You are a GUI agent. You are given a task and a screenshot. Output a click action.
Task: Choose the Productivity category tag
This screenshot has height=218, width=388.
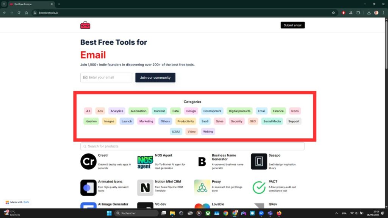click(186, 121)
